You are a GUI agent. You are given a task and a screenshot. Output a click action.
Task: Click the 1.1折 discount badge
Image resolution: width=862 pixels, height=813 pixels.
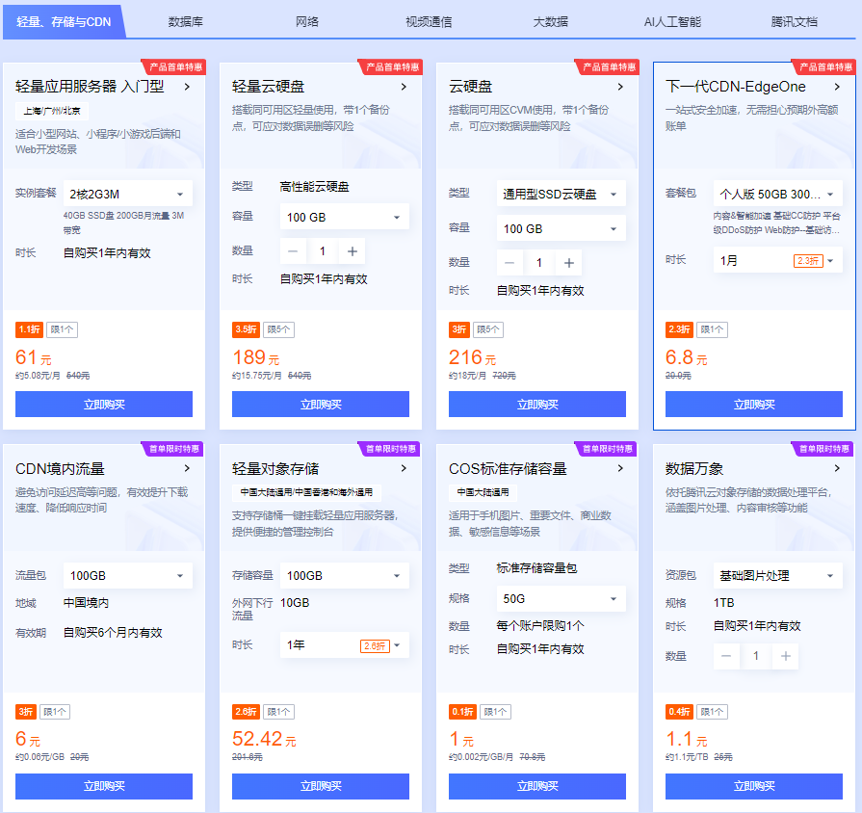[x=29, y=329]
